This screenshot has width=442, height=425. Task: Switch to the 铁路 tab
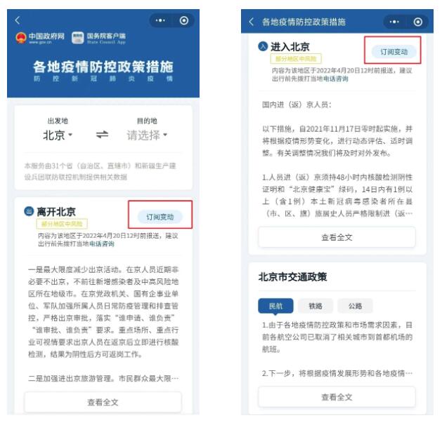coord(316,306)
